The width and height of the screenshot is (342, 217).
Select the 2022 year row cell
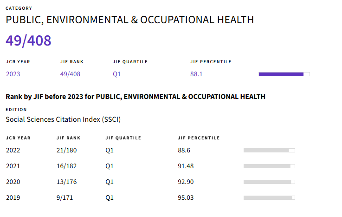[x=13, y=150]
